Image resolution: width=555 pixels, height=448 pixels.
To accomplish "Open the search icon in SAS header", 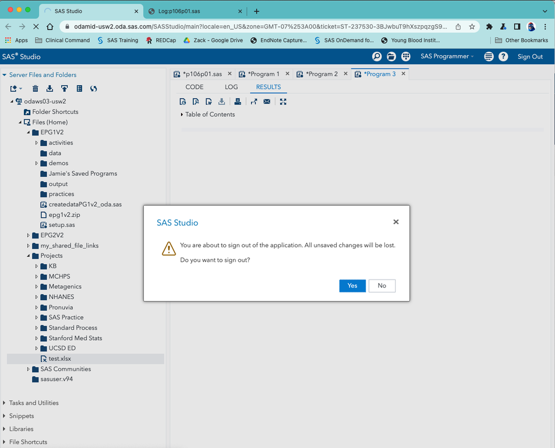I will pyautogui.click(x=377, y=56).
